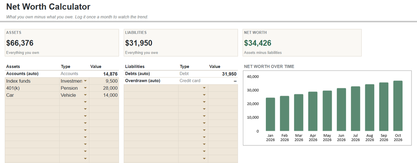Click the LIABILITIES card label

point(136,32)
